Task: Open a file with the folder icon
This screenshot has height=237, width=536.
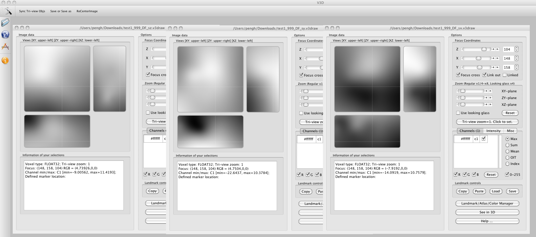Action: [x=5, y=23]
